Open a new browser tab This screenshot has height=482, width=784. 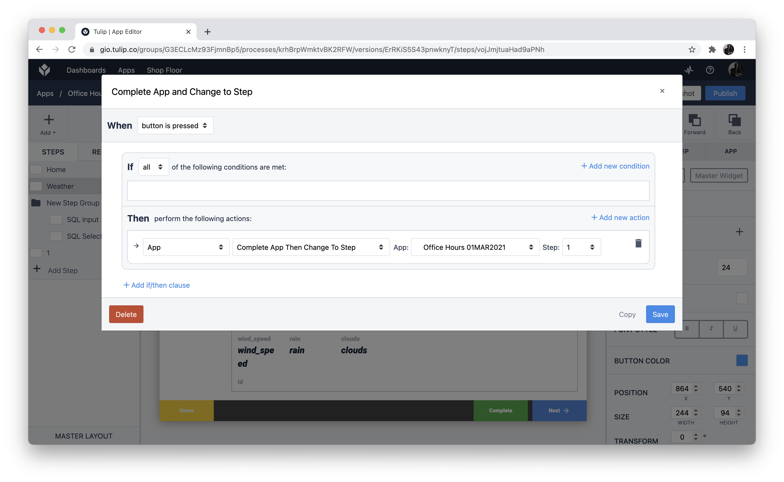[207, 32]
